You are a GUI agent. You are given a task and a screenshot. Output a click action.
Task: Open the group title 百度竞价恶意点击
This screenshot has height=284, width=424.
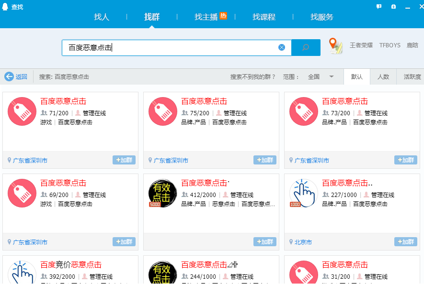click(71, 265)
